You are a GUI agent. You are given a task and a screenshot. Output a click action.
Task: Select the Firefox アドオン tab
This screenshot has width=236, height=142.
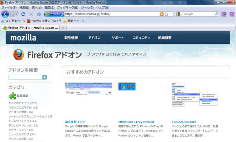(30, 28)
